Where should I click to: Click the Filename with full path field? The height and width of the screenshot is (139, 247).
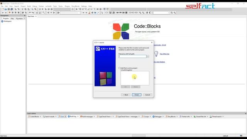[132, 56]
